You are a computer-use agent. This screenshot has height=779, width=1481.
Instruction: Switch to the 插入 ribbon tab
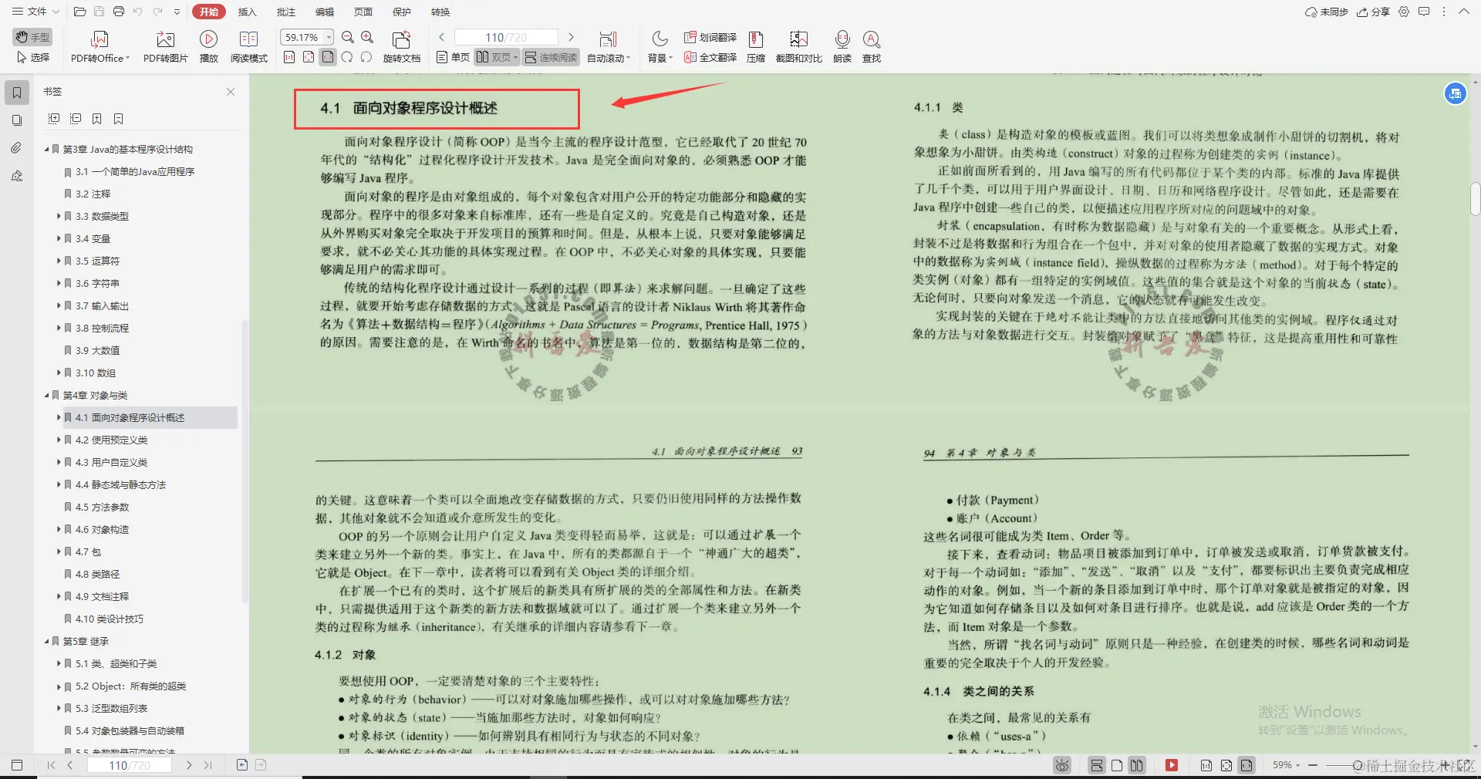[x=247, y=12]
